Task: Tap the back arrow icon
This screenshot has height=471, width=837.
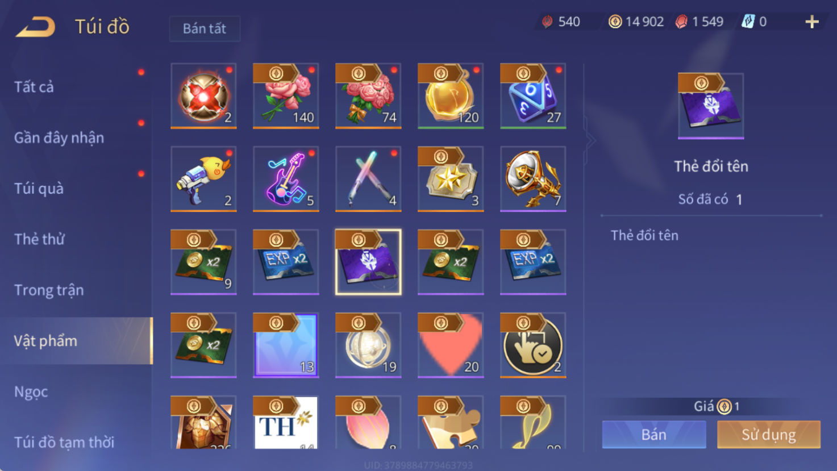Action: (35, 27)
